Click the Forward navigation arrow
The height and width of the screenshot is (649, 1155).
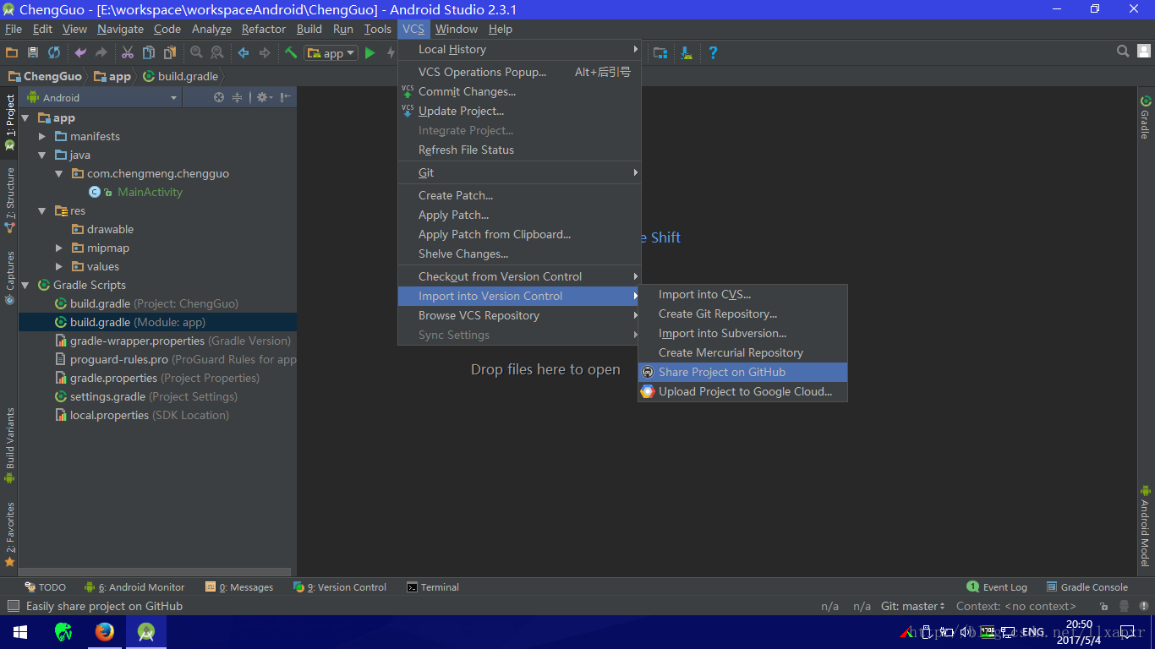tap(265, 52)
